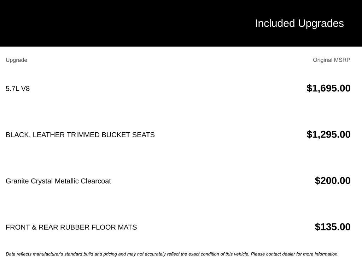Click the word 'Metallic' in paint upgrade
The height and width of the screenshot is (271, 362).
(x=67, y=181)
